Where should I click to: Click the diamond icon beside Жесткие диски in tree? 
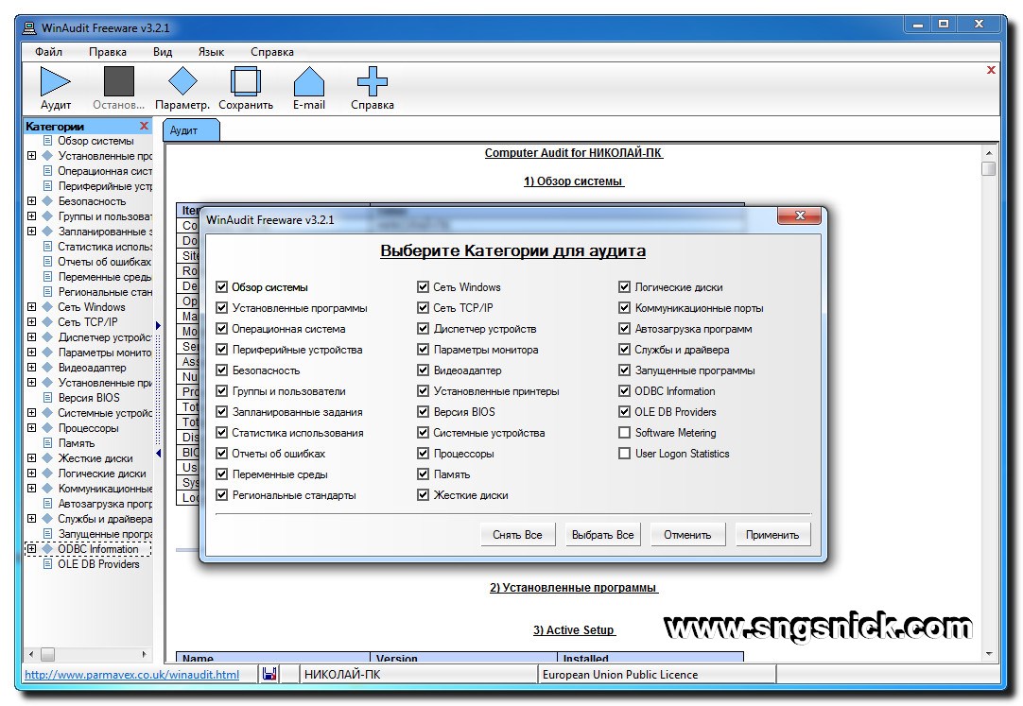click(x=47, y=457)
